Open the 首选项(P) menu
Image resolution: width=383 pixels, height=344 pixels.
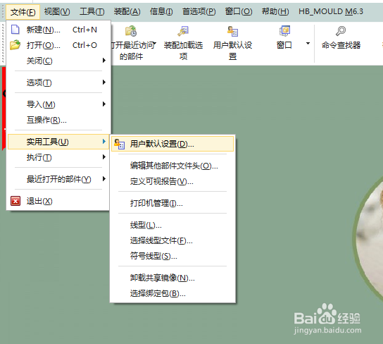pos(199,11)
